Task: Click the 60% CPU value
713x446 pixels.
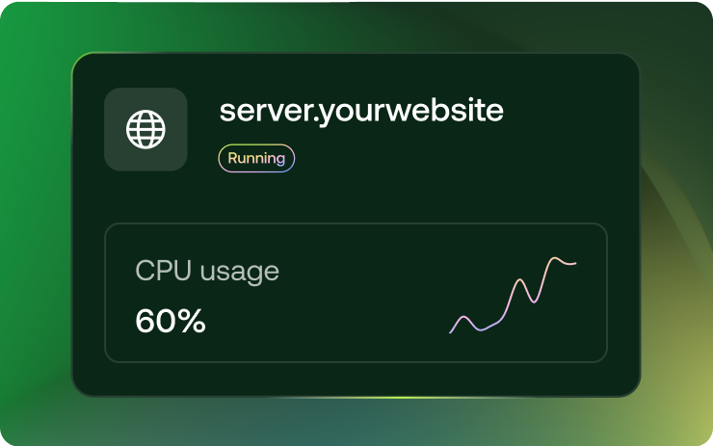Action: (x=171, y=321)
